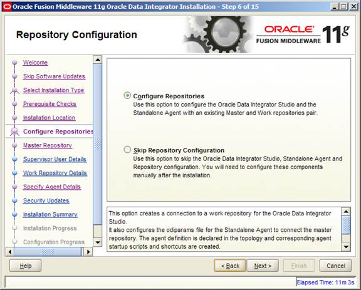
Task: Click the Oracle icon in title bar
Action: [7, 7]
